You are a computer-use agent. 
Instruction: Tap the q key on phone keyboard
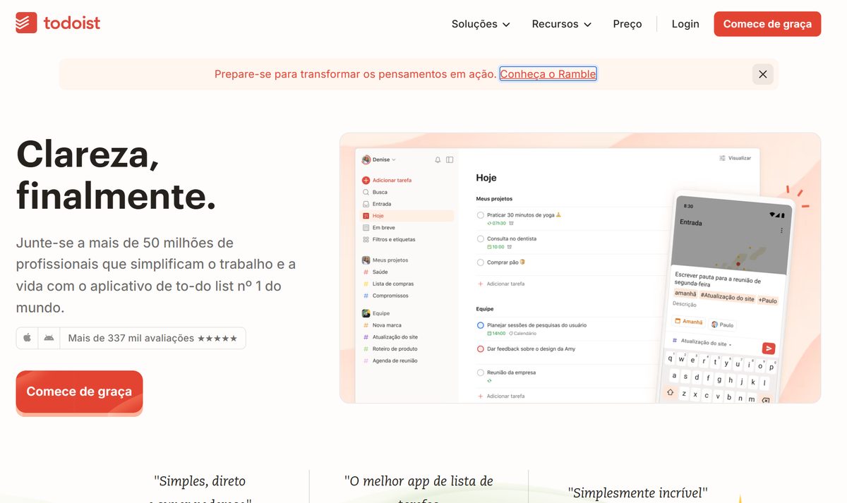671,358
